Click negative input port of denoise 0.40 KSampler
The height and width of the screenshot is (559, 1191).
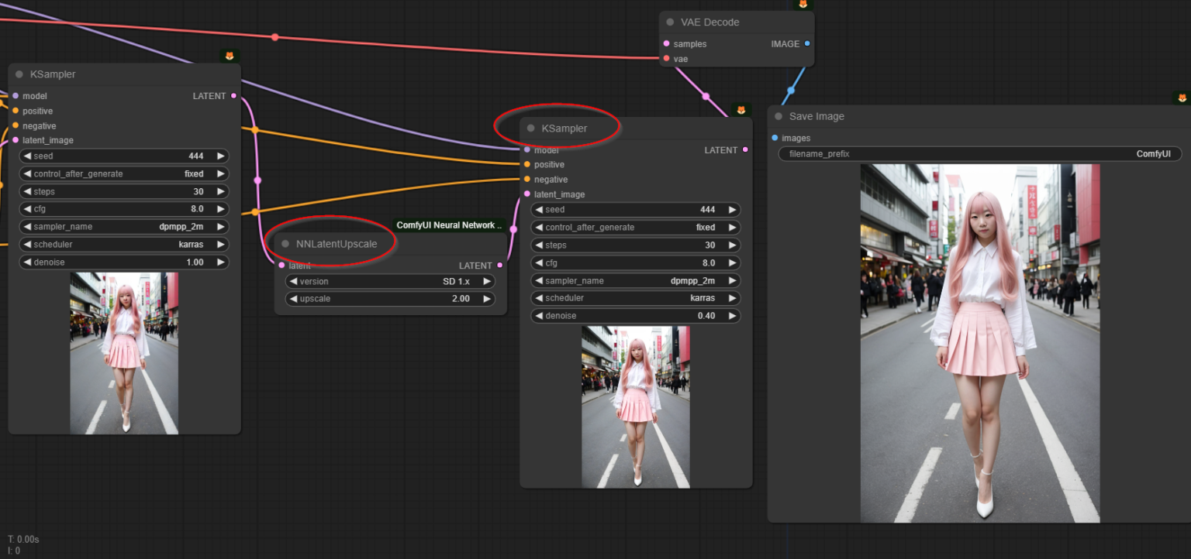(x=527, y=180)
